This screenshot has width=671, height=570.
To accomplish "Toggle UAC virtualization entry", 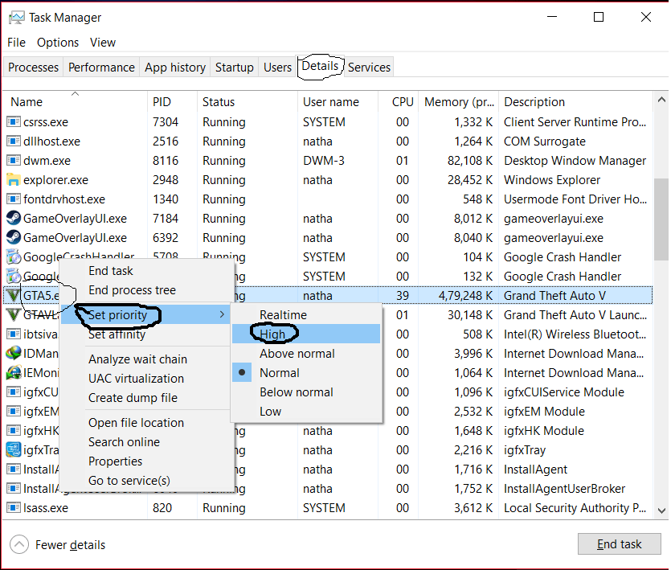I will [x=147, y=378].
